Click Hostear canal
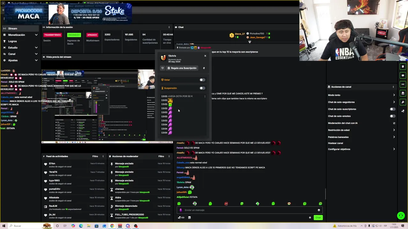This screenshot has height=229, width=408. pos(335,143)
